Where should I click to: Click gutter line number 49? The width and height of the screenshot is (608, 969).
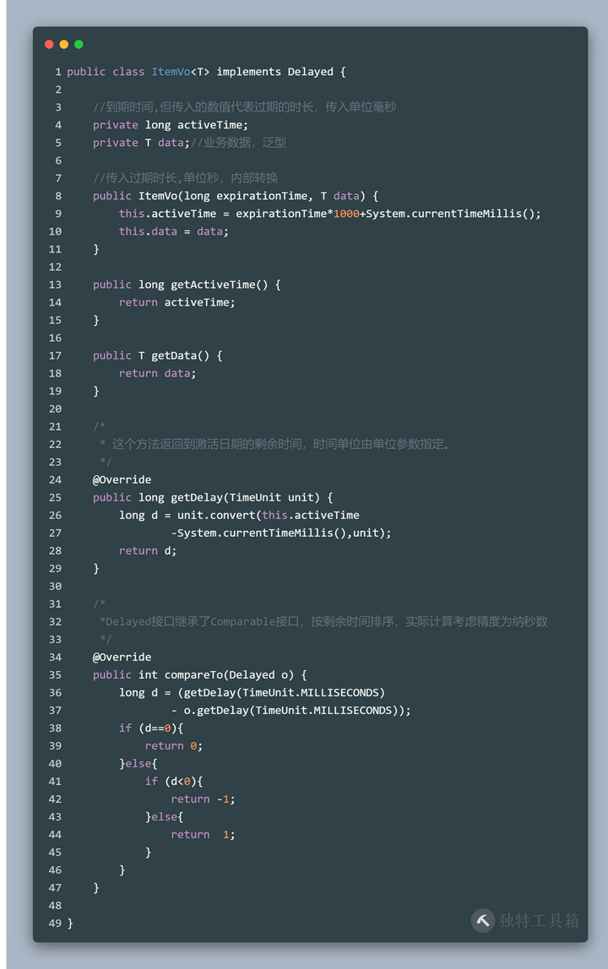55,923
